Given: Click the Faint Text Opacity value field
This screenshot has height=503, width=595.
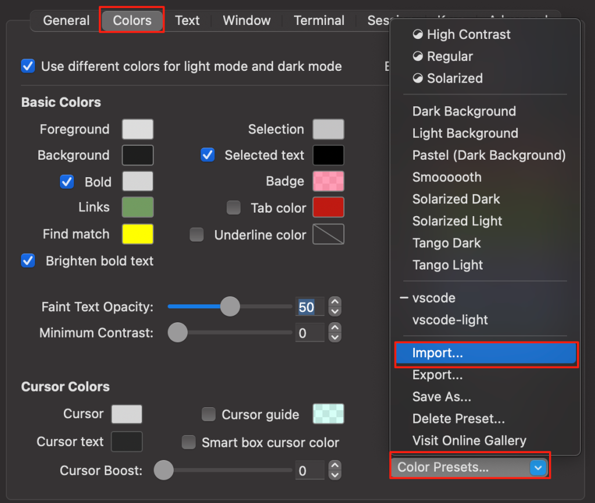Looking at the screenshot, I should tap(310, 307).
